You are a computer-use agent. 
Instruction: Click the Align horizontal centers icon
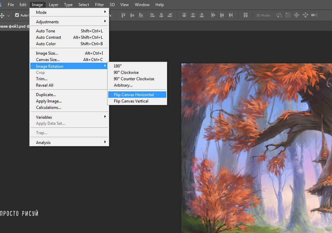[161, 15]
